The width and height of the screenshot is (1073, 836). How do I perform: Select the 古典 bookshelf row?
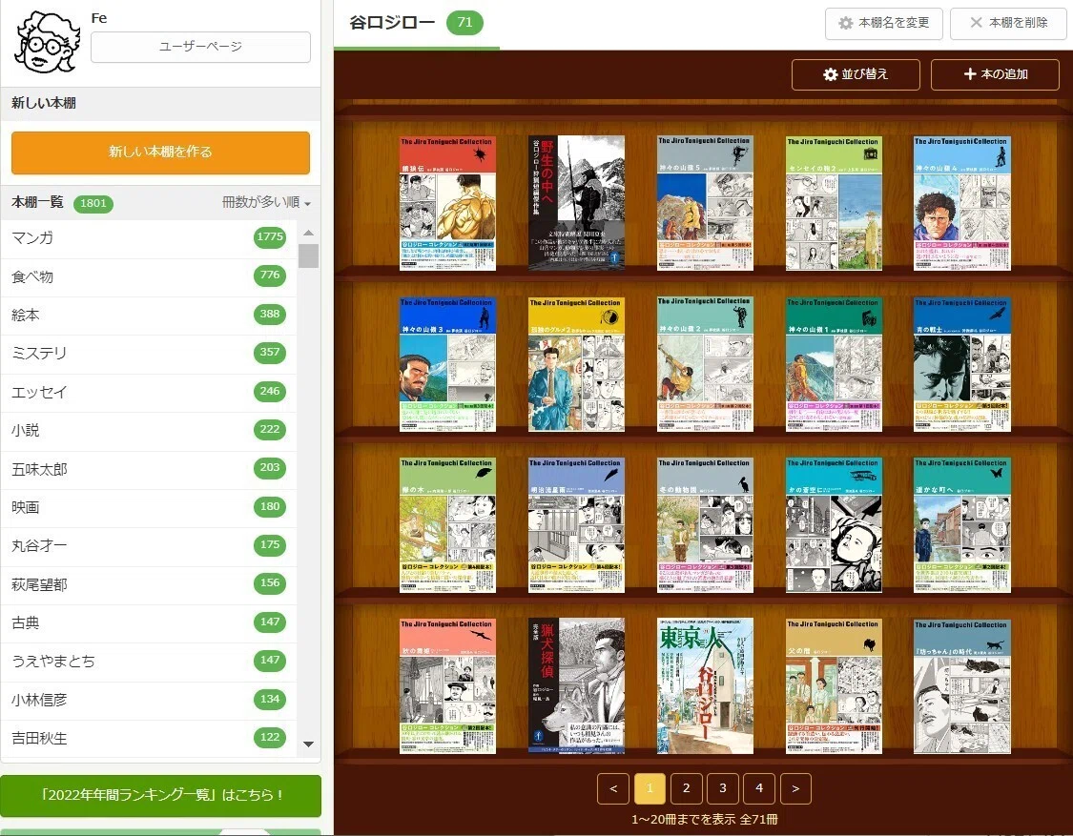pos(149,622)
